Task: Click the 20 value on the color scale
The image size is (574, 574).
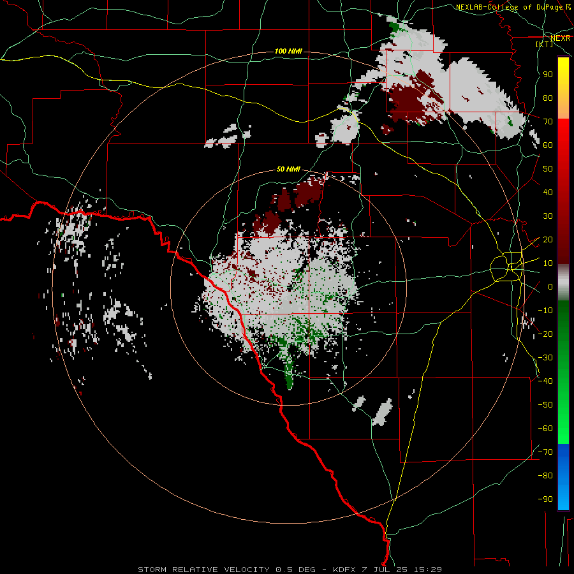Action: (x=548, y=239)
